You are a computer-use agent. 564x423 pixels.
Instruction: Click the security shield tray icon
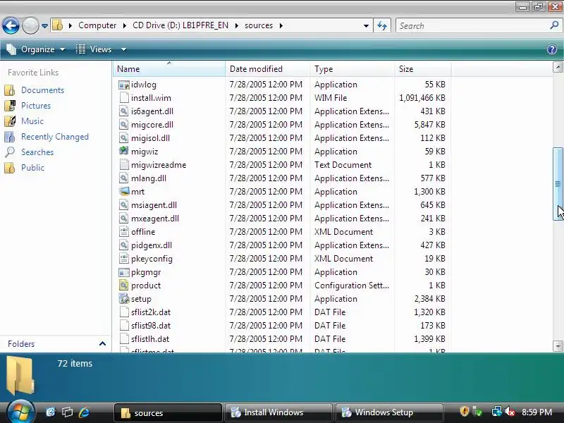point(465,411)
